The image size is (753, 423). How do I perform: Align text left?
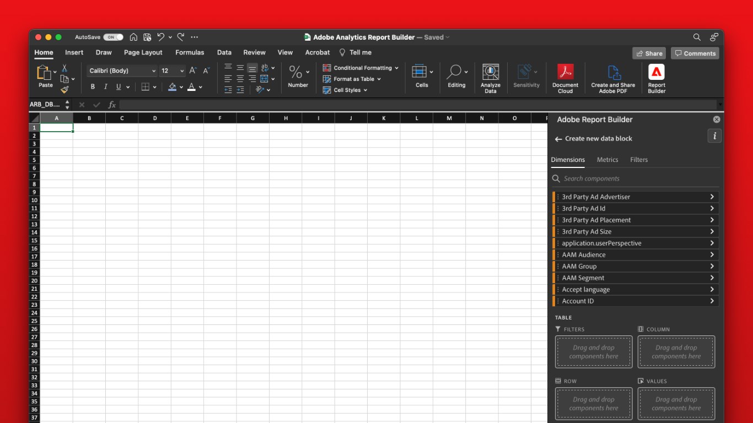(x=228, y=79)
